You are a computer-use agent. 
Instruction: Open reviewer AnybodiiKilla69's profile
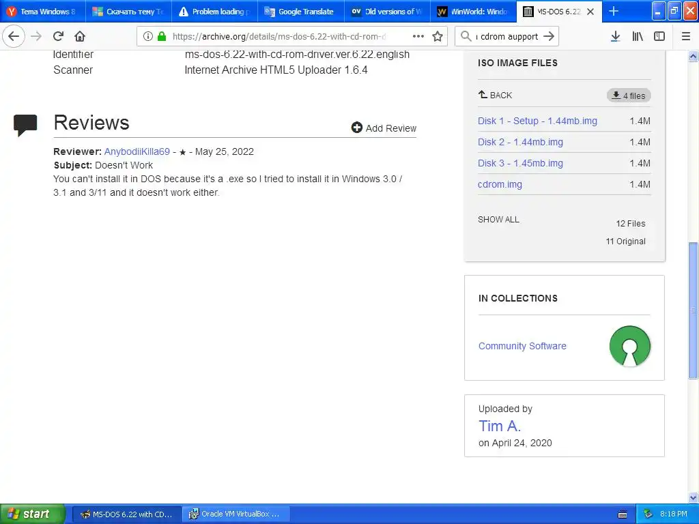click(137, 151)
